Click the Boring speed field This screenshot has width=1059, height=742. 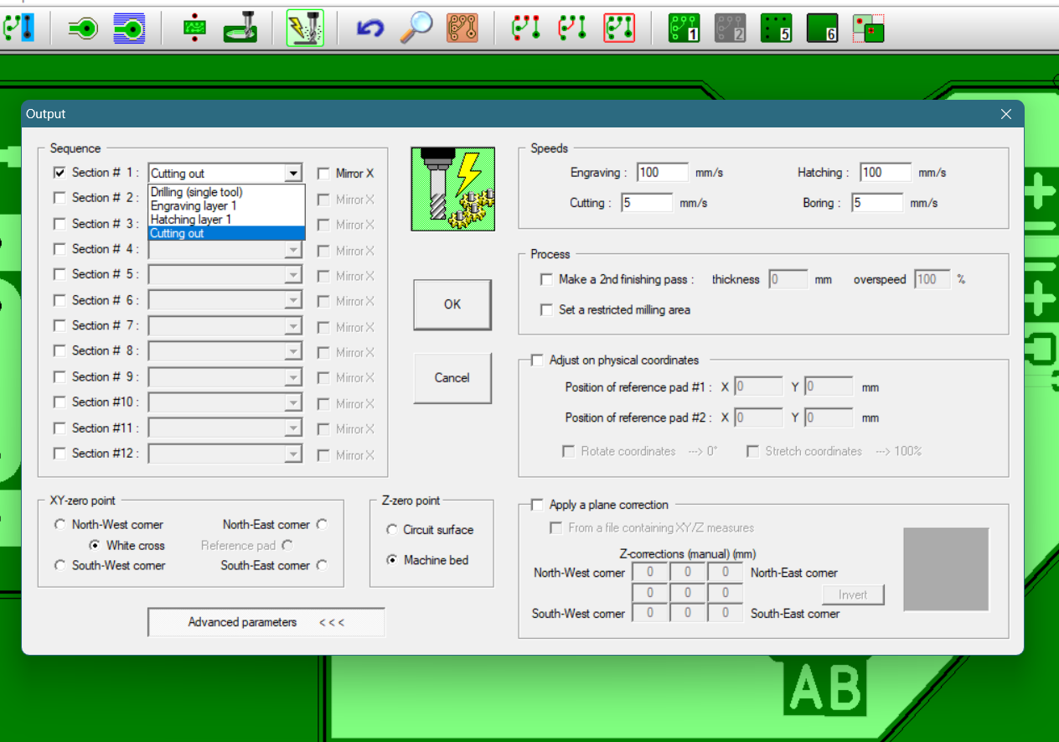tap(878, 202)
